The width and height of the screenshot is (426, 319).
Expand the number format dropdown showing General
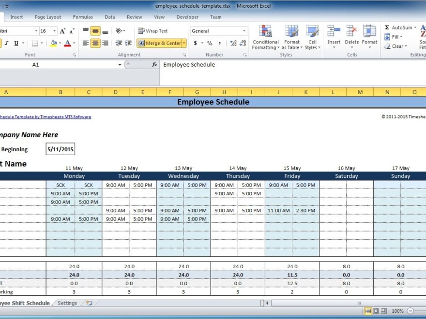coord(244,31)
